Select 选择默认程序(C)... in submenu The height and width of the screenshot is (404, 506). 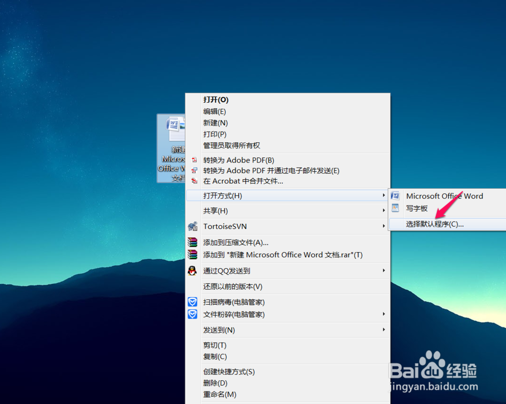pos(448,224)
